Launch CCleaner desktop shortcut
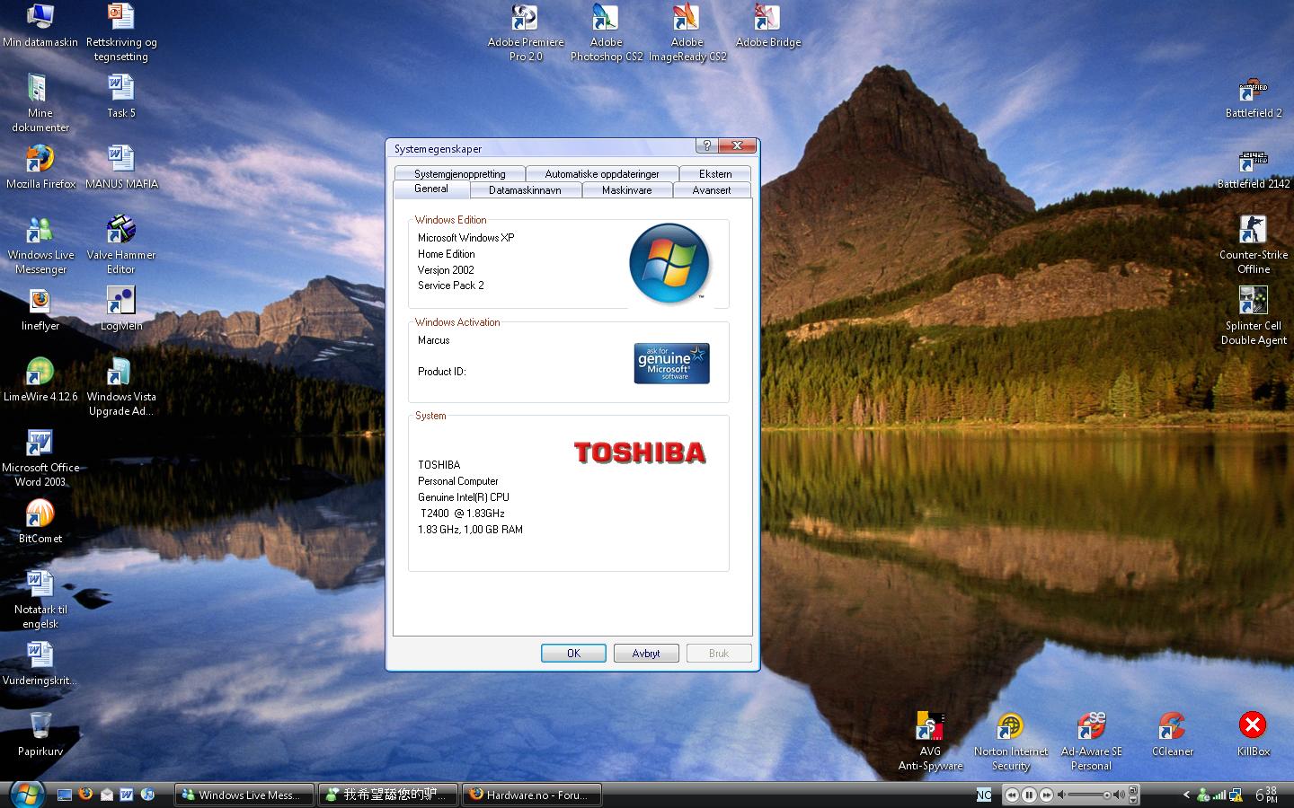 1172,734
